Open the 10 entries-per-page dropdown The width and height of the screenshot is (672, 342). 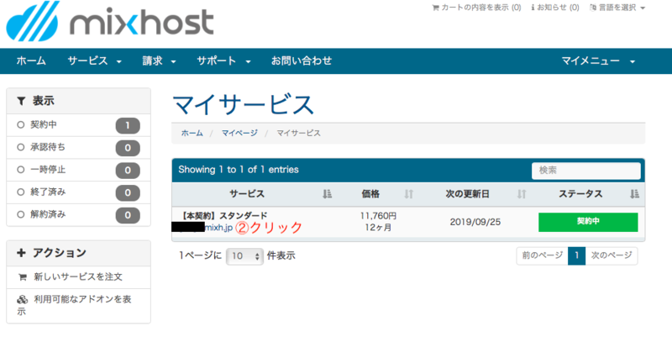tap(244, 256)
